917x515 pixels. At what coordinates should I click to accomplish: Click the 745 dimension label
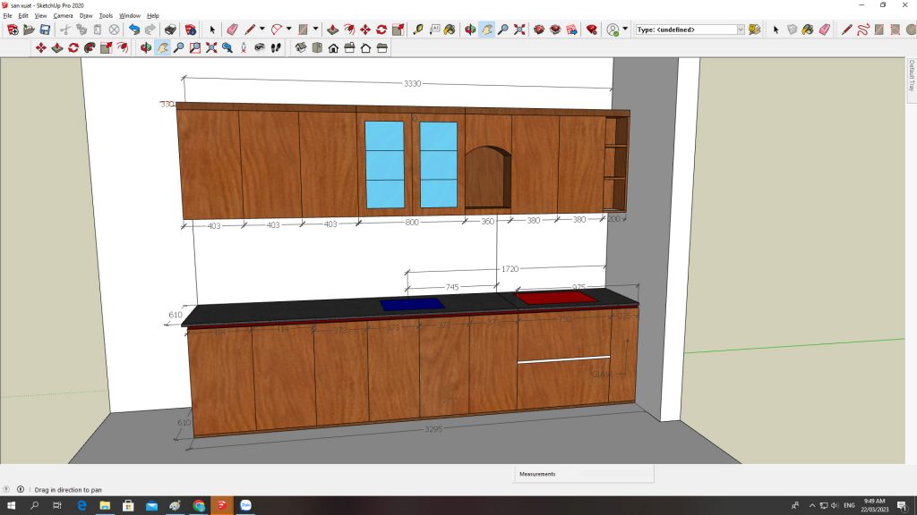tap(452, 287)
